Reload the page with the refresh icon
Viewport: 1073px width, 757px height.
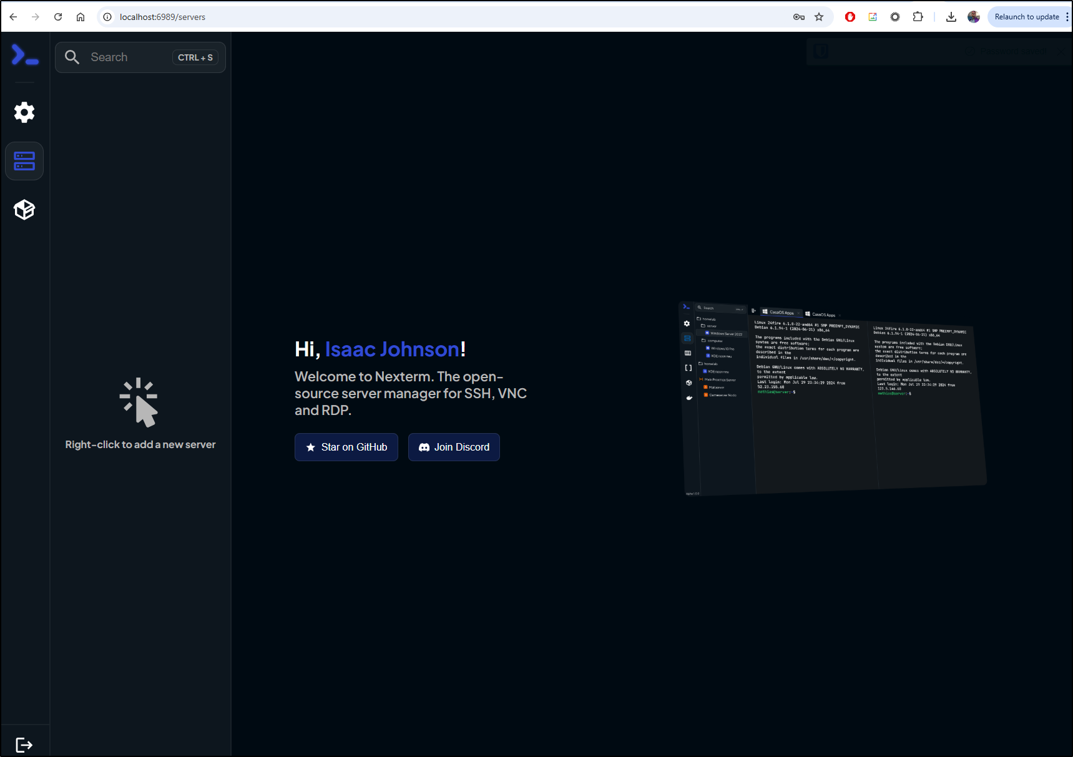[x=58, y=17]
